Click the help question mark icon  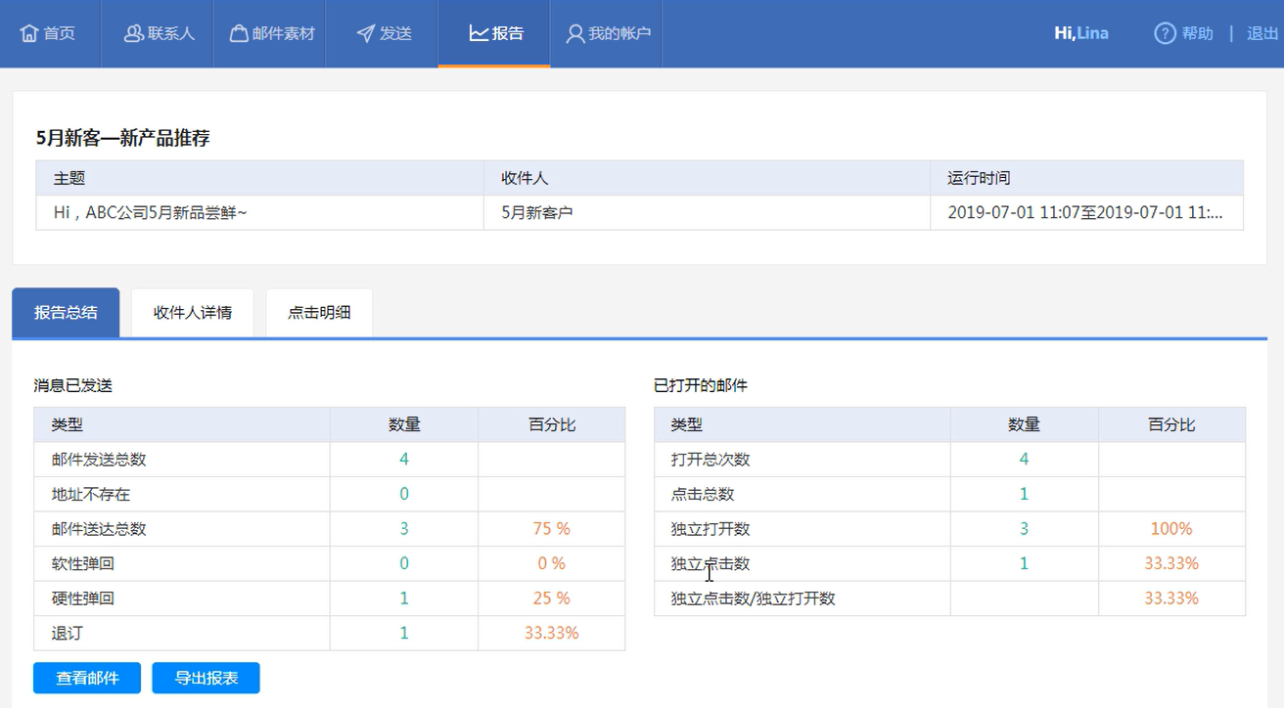click(x=1165, y=33)
